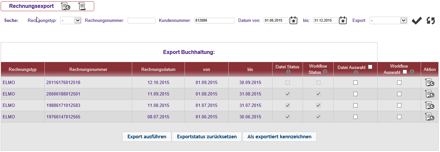Screen dimensions: 440x152
Task: Apply search with the checkmark icon
Action: click(416, 21)
